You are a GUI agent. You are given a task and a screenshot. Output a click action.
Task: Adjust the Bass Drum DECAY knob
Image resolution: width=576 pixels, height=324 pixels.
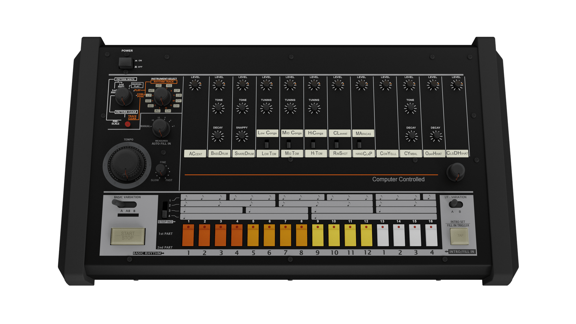(x=217, y=136)
